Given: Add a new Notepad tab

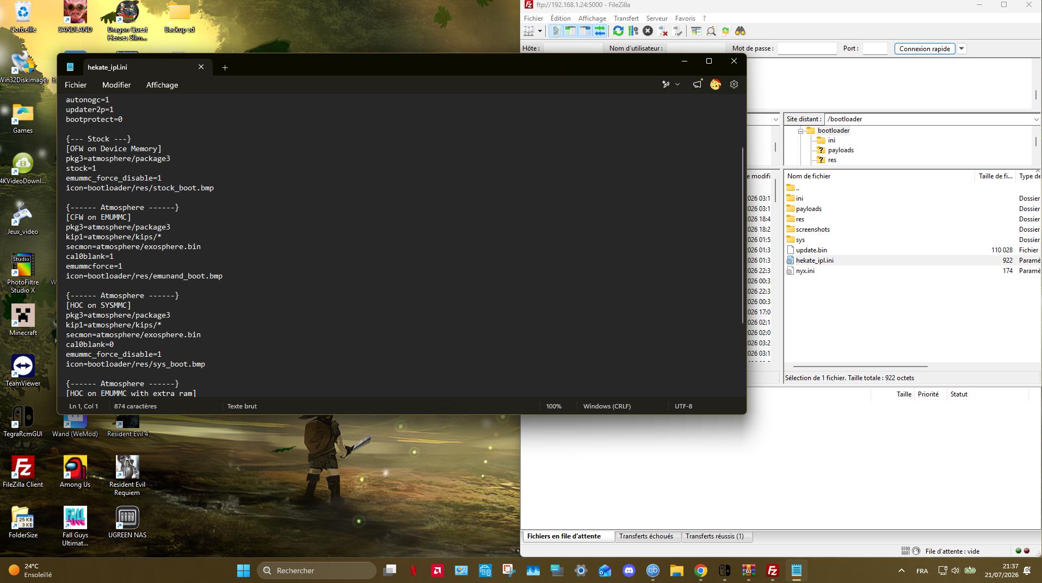Looking at the screenshot, I should 225,67.
